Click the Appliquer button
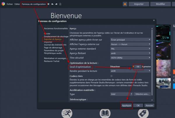175x118 pixels. pyautogui.click(x=127, y=105)
